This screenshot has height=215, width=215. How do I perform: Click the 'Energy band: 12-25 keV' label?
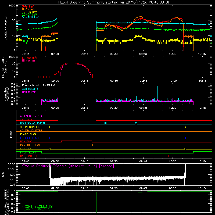coord(39,85)
